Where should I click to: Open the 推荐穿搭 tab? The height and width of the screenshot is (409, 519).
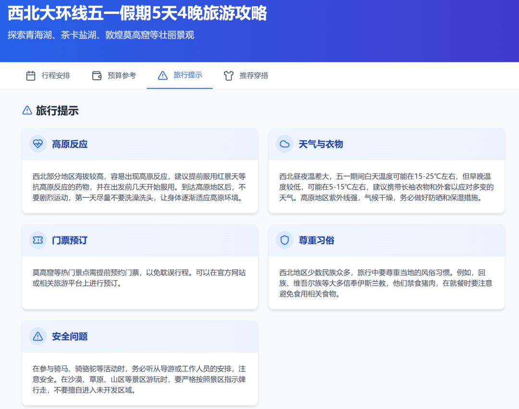[x=246, y=75]
